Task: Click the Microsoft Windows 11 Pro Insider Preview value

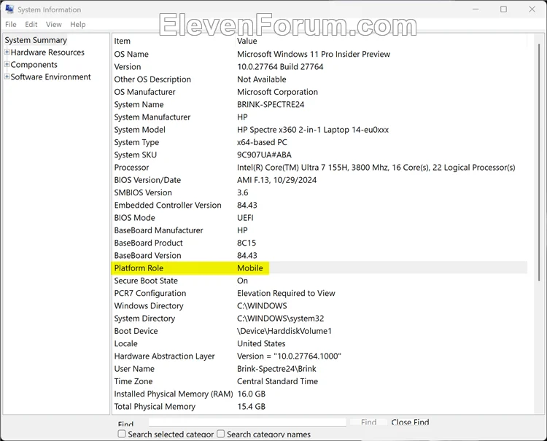Action: pos(314,54)
